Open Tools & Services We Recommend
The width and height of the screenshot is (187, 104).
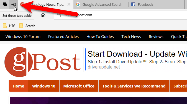pos(134,86)
